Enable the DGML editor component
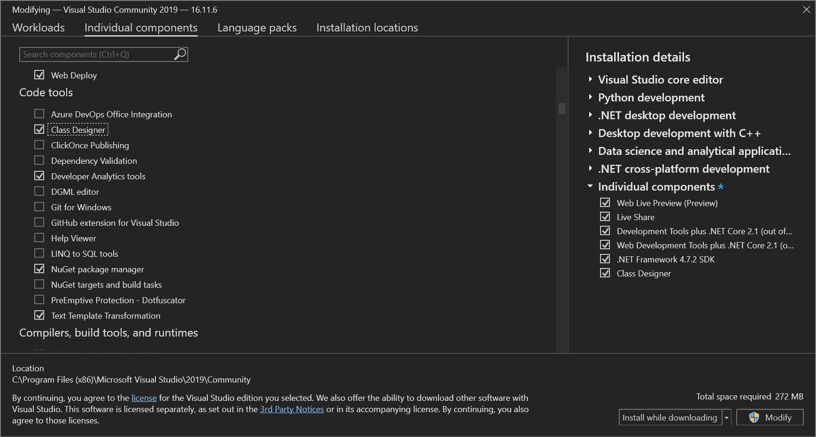Image resolution: width=816 pixels, height=437 pixels. pyautogui.click(x=39, y=191)
